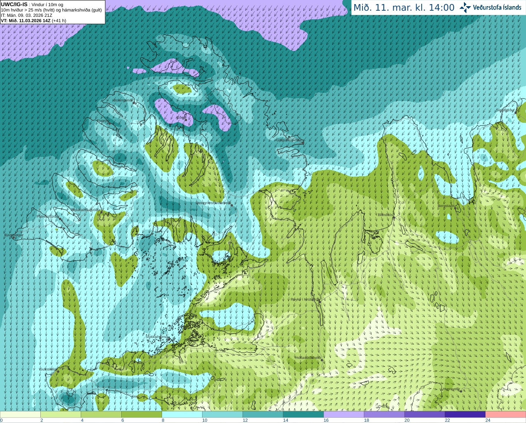Screen dimensions: 526x423
Task: Click the Stykkishólmur station label
Action: pyautogui.click(x=157, y=336)
